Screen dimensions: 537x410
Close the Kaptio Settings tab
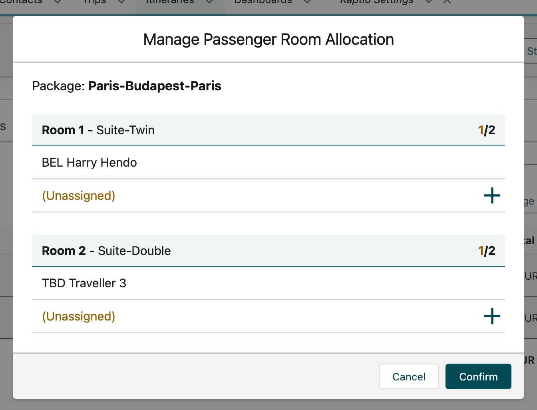(447, 2)
